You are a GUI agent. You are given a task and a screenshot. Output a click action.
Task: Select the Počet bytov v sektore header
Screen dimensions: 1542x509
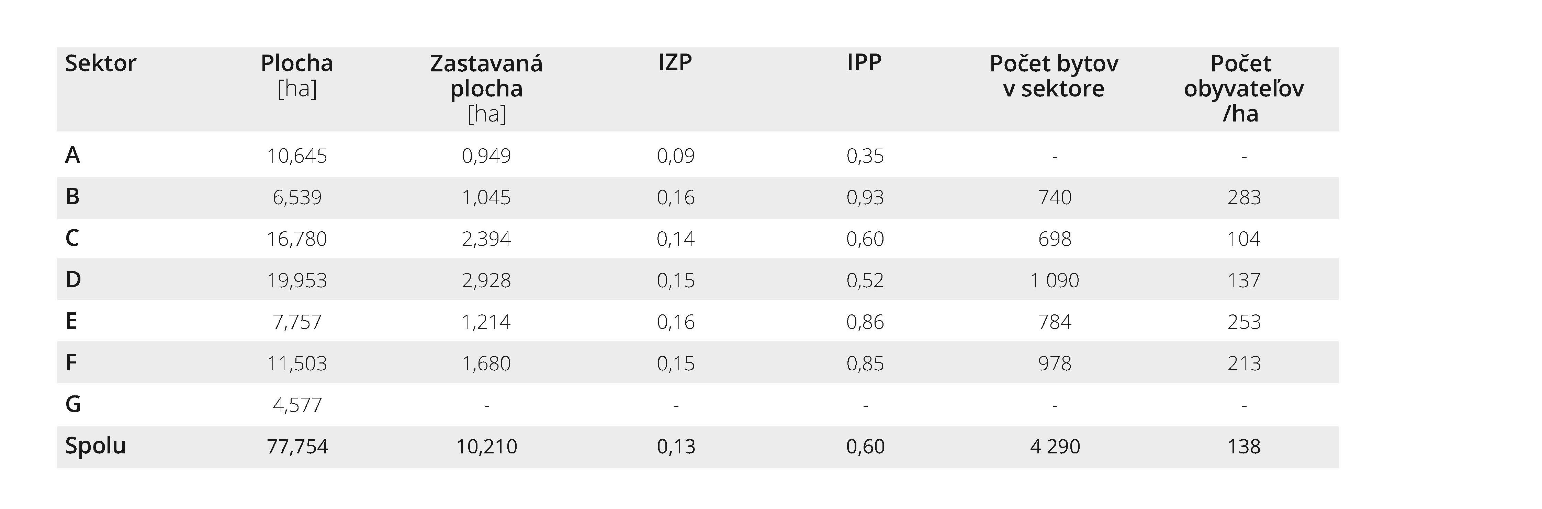pyautogui.click(x=1054, y=76)
